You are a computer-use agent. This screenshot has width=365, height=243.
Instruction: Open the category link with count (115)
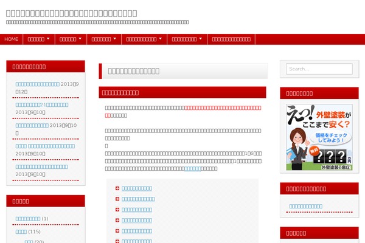21,232
